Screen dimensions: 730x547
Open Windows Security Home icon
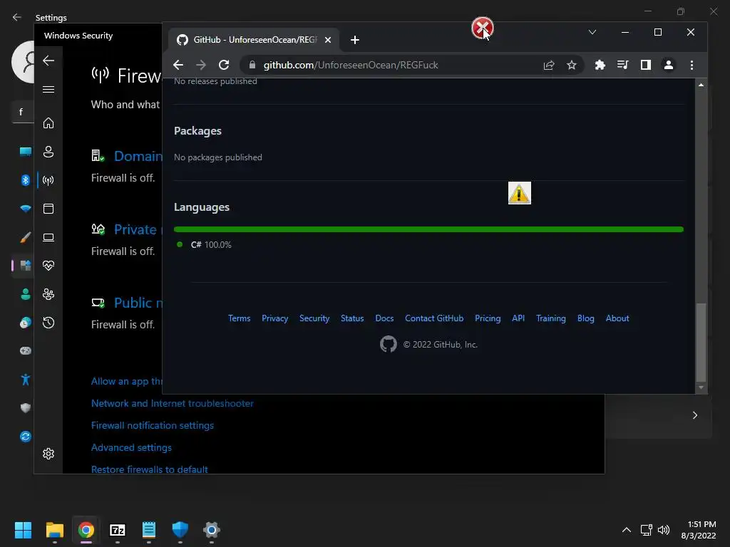click(x=48, y=123)
